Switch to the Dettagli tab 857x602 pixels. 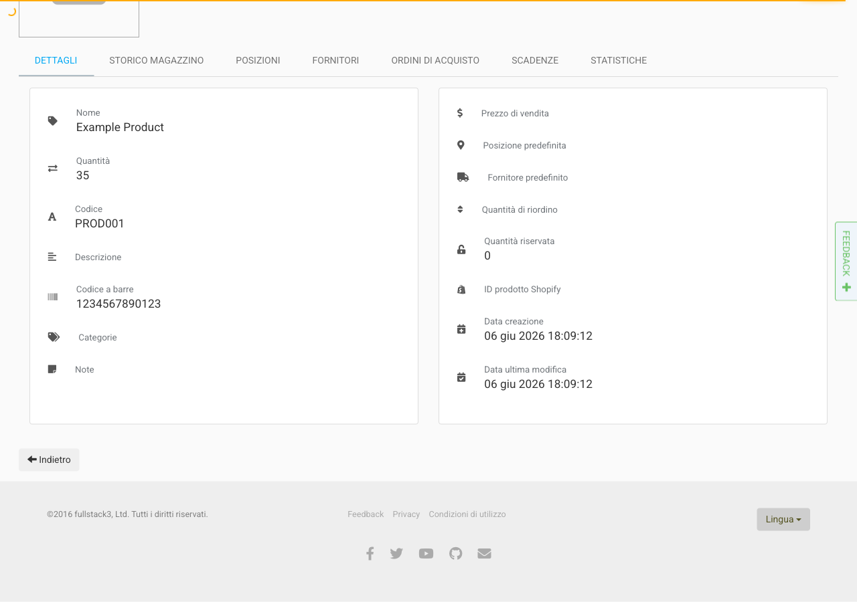click(x=56, y=60)
